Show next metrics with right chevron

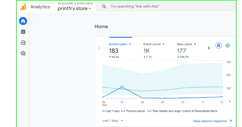(x=209, y=48)
